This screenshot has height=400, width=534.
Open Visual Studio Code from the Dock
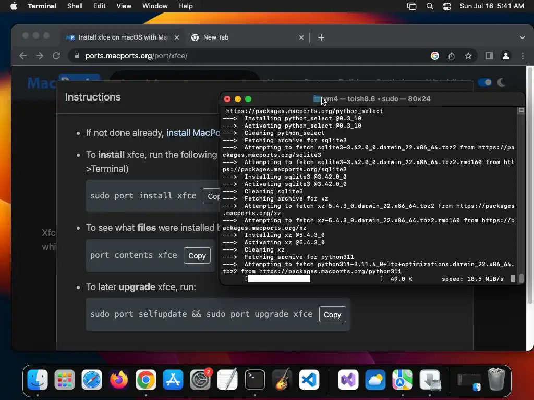pyautogui.click(x=309, y=380)
